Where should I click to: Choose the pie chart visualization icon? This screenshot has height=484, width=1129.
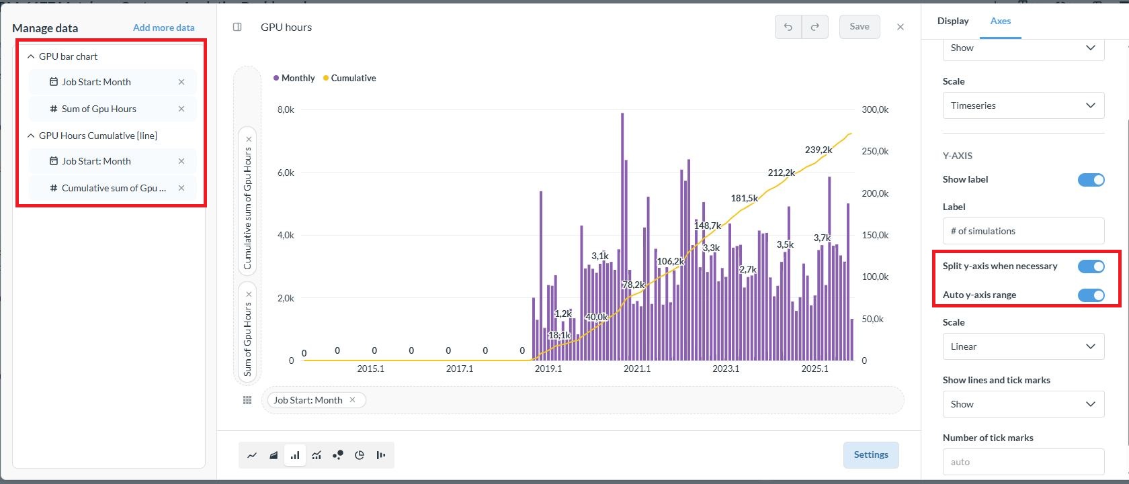360,455
